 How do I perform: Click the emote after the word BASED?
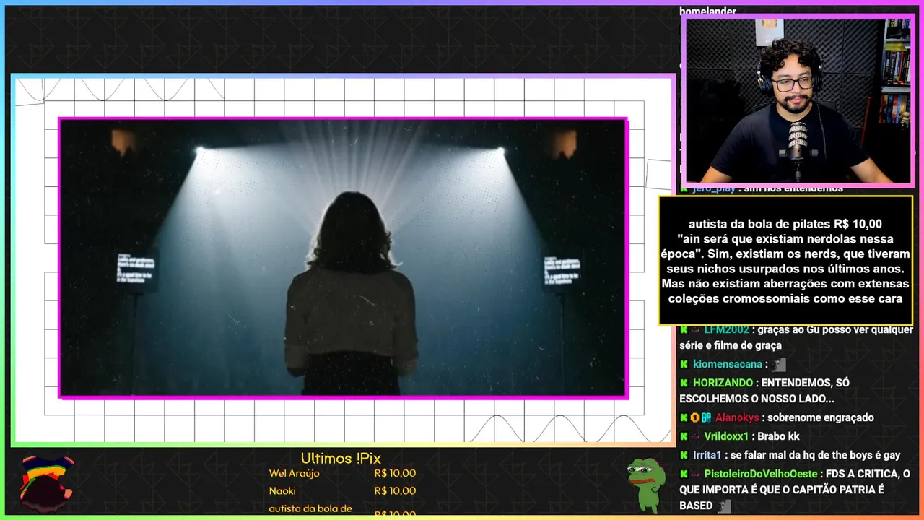pos(724,506)
